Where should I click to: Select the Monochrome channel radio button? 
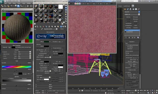[x=3, y=54]
